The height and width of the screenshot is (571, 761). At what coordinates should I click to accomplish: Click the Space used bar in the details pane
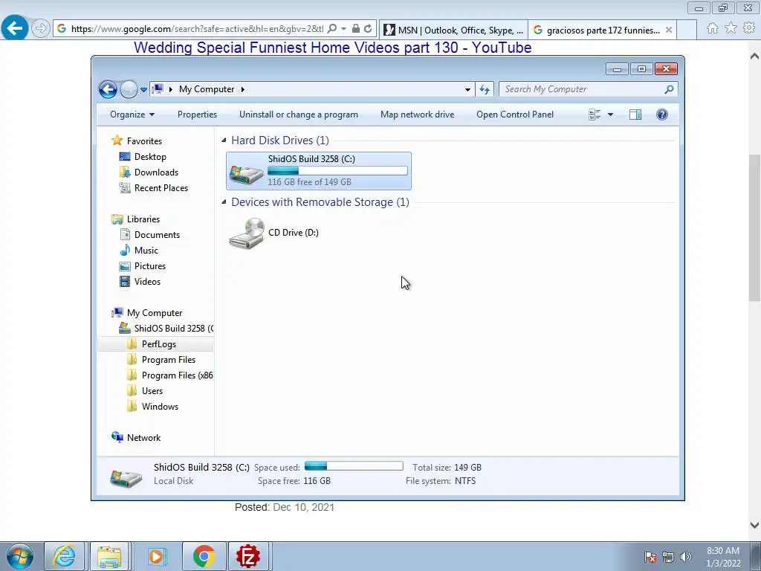(354, 467)
